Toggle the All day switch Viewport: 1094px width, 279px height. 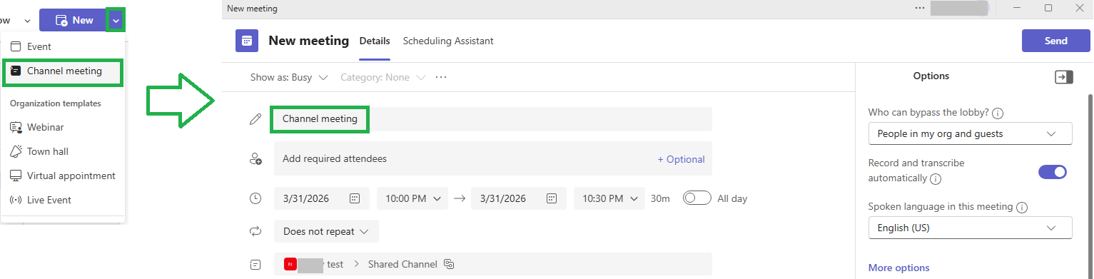pyautogui.click(x=697, y=198)
